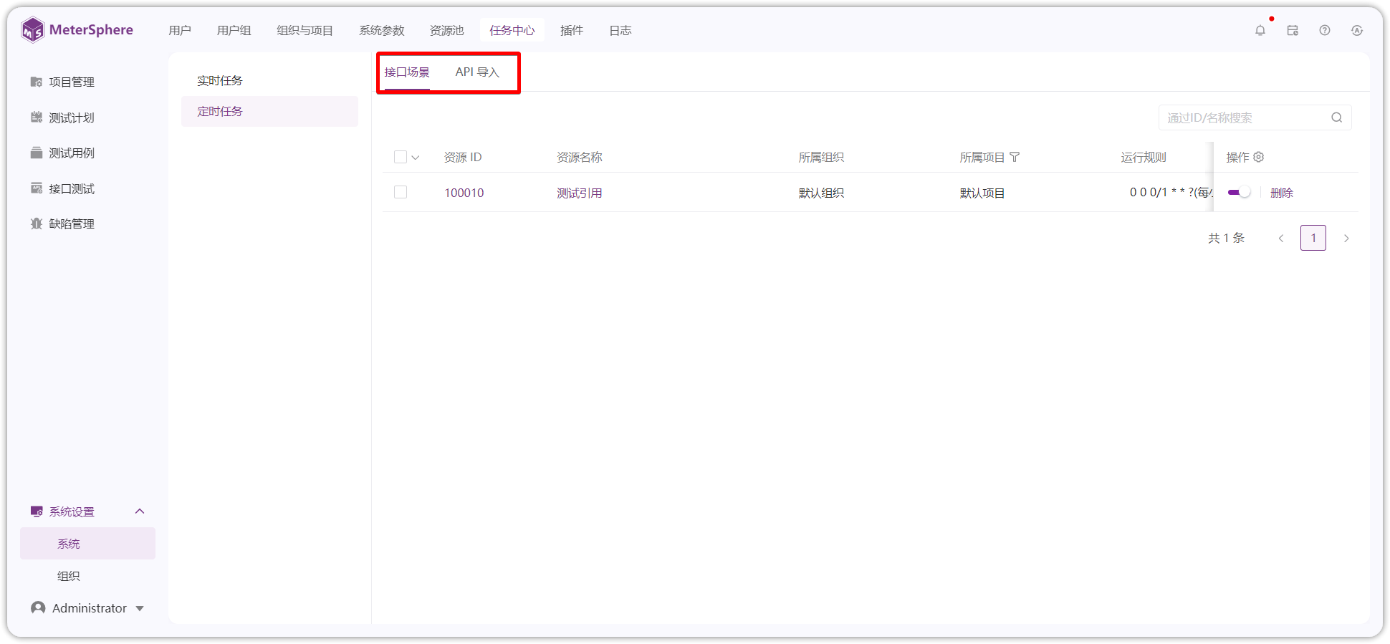Open the select-all checkbox dropdown arrow
Image resolution: width=1390 pixels, height=644 pixels.
416,158
